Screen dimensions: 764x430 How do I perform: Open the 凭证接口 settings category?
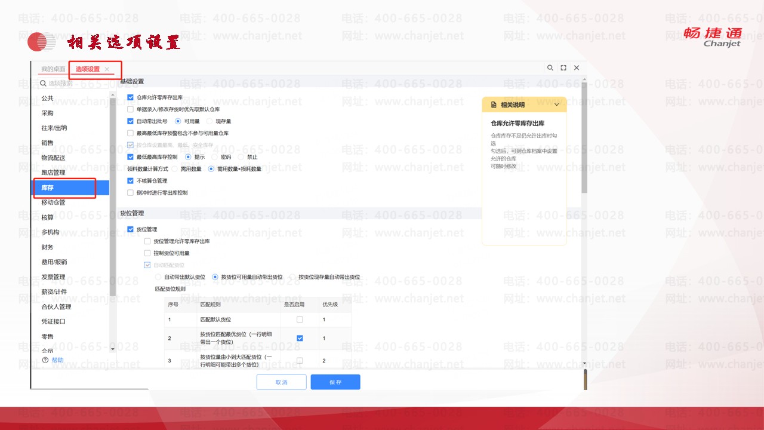(x=53, y=321)
